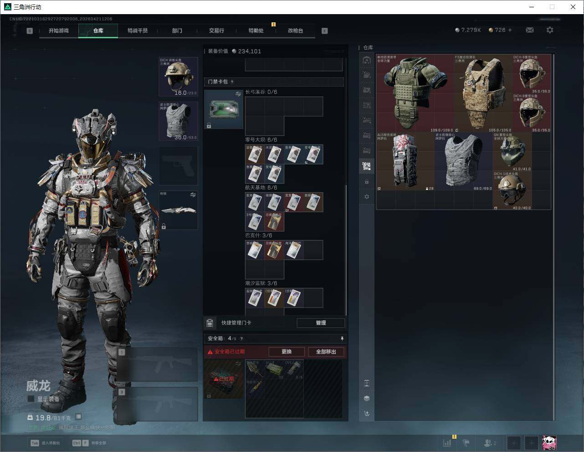584x452 pixels.
Task: Click the plus icon beside 726 currency
Action: coord(510,30)
